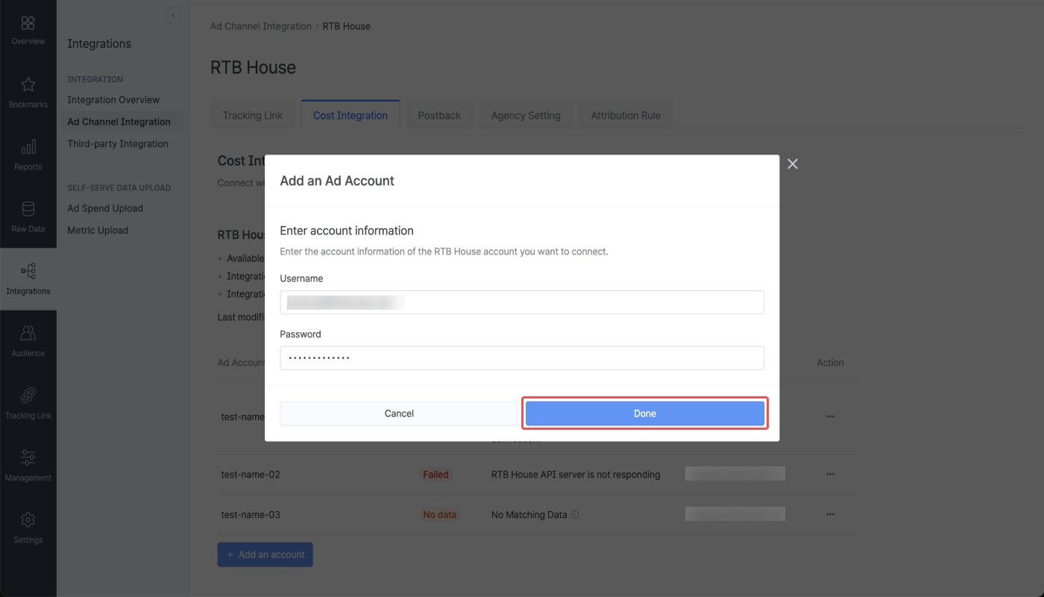Image resolution: width=1044 pixels, height=597 pixels.
Task: Click the RTB House page heading
Action: tap(253, 67)
